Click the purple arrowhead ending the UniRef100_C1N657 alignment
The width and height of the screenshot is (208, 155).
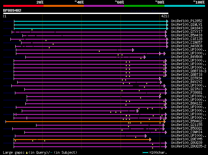pos(167,43)
